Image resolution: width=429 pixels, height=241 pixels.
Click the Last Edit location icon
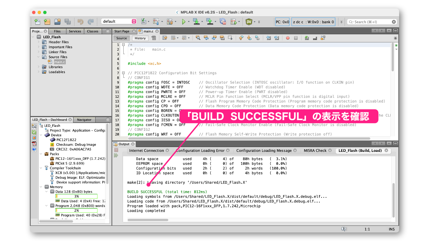click(165, 38)
